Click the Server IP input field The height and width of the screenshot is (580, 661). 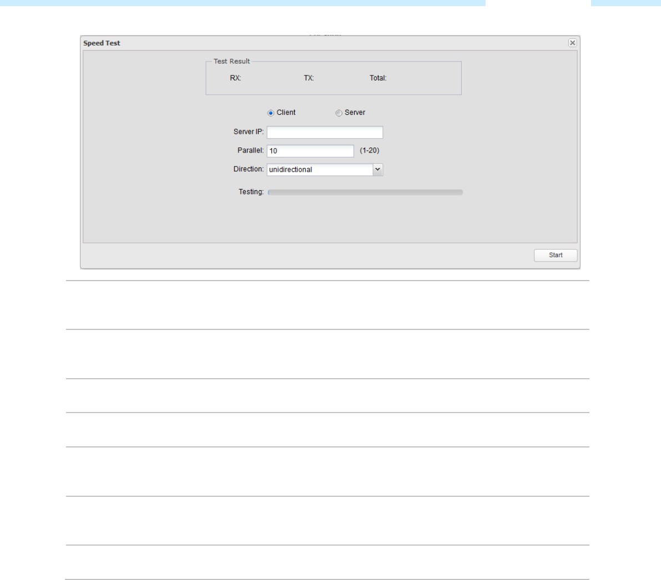[325, 133]
